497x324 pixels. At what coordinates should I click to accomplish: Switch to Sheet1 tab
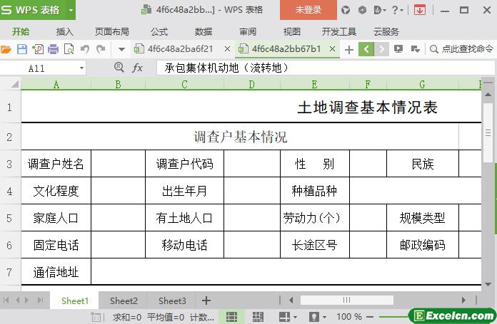(75, 301)
